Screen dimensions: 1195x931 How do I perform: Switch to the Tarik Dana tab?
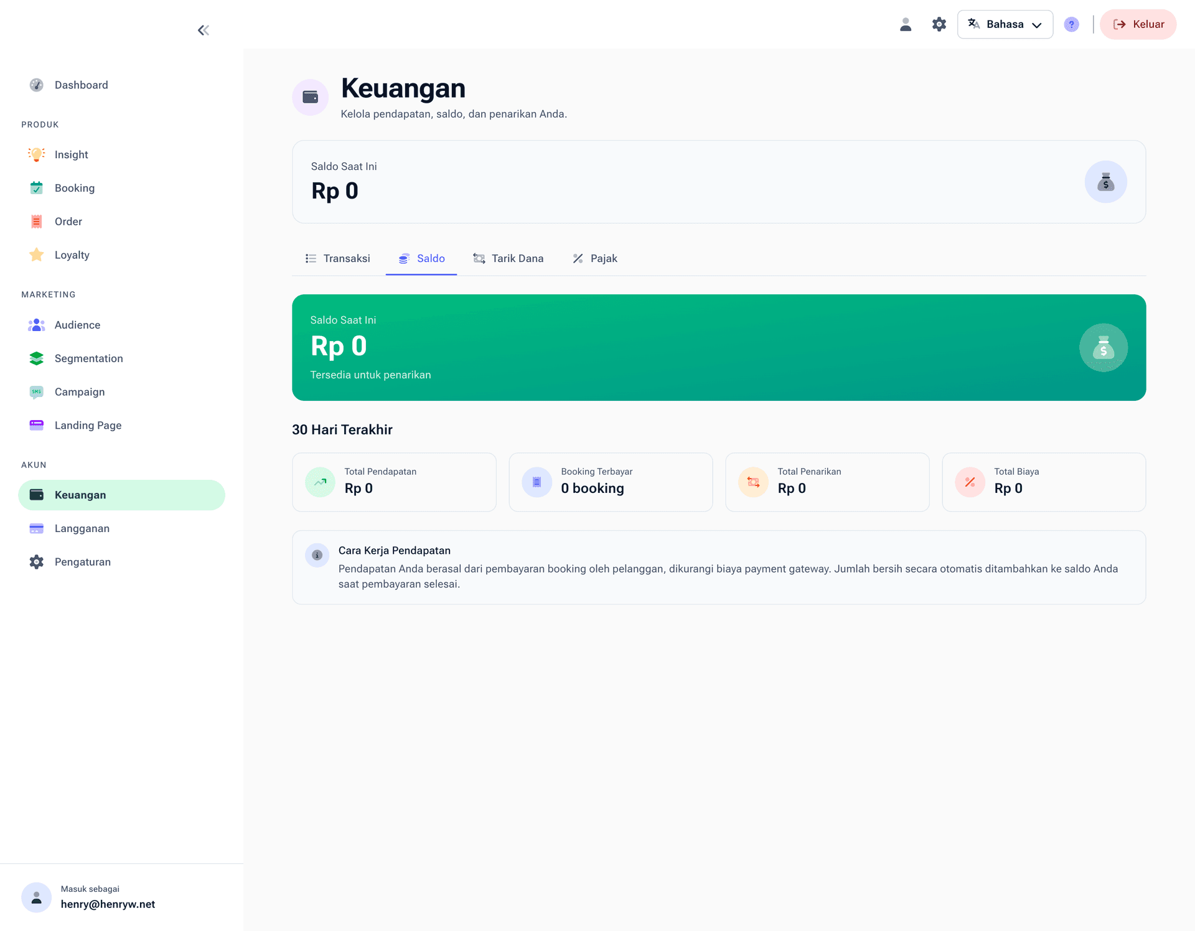coord(508,258)
